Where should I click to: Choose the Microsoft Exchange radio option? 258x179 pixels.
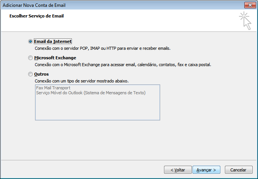click(30, 58)
